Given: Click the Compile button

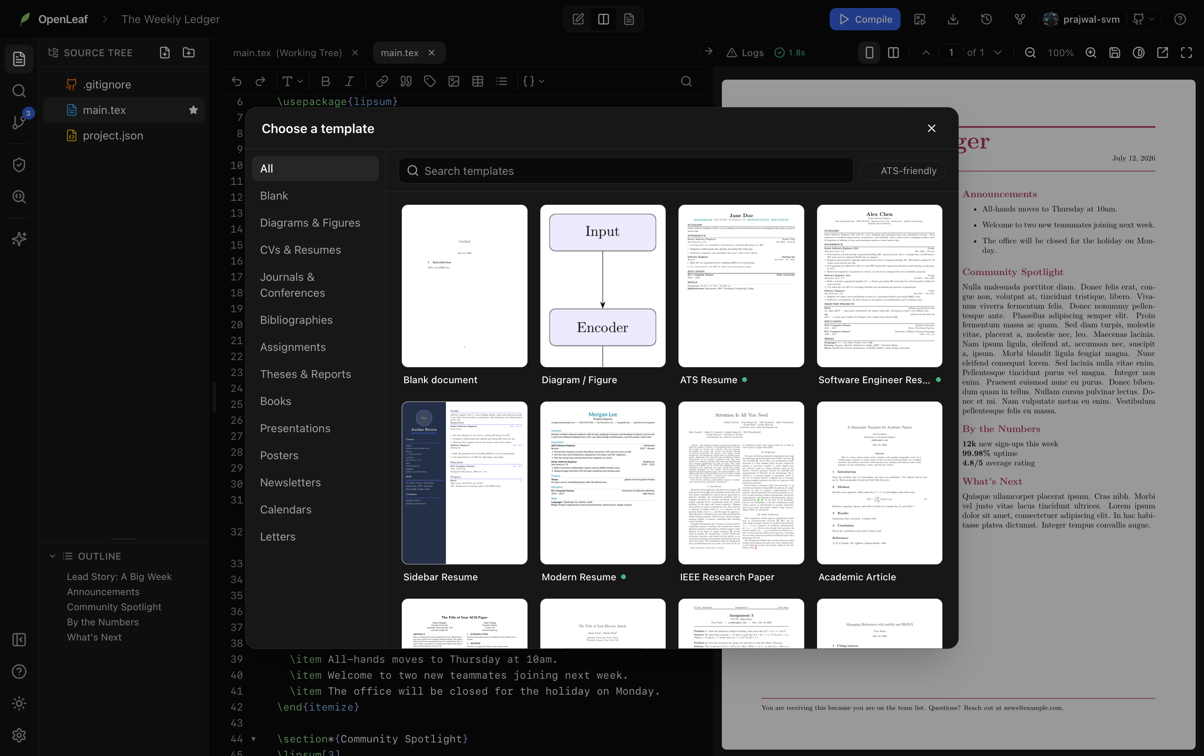Looking at the screenshot, I should point(865,19).
